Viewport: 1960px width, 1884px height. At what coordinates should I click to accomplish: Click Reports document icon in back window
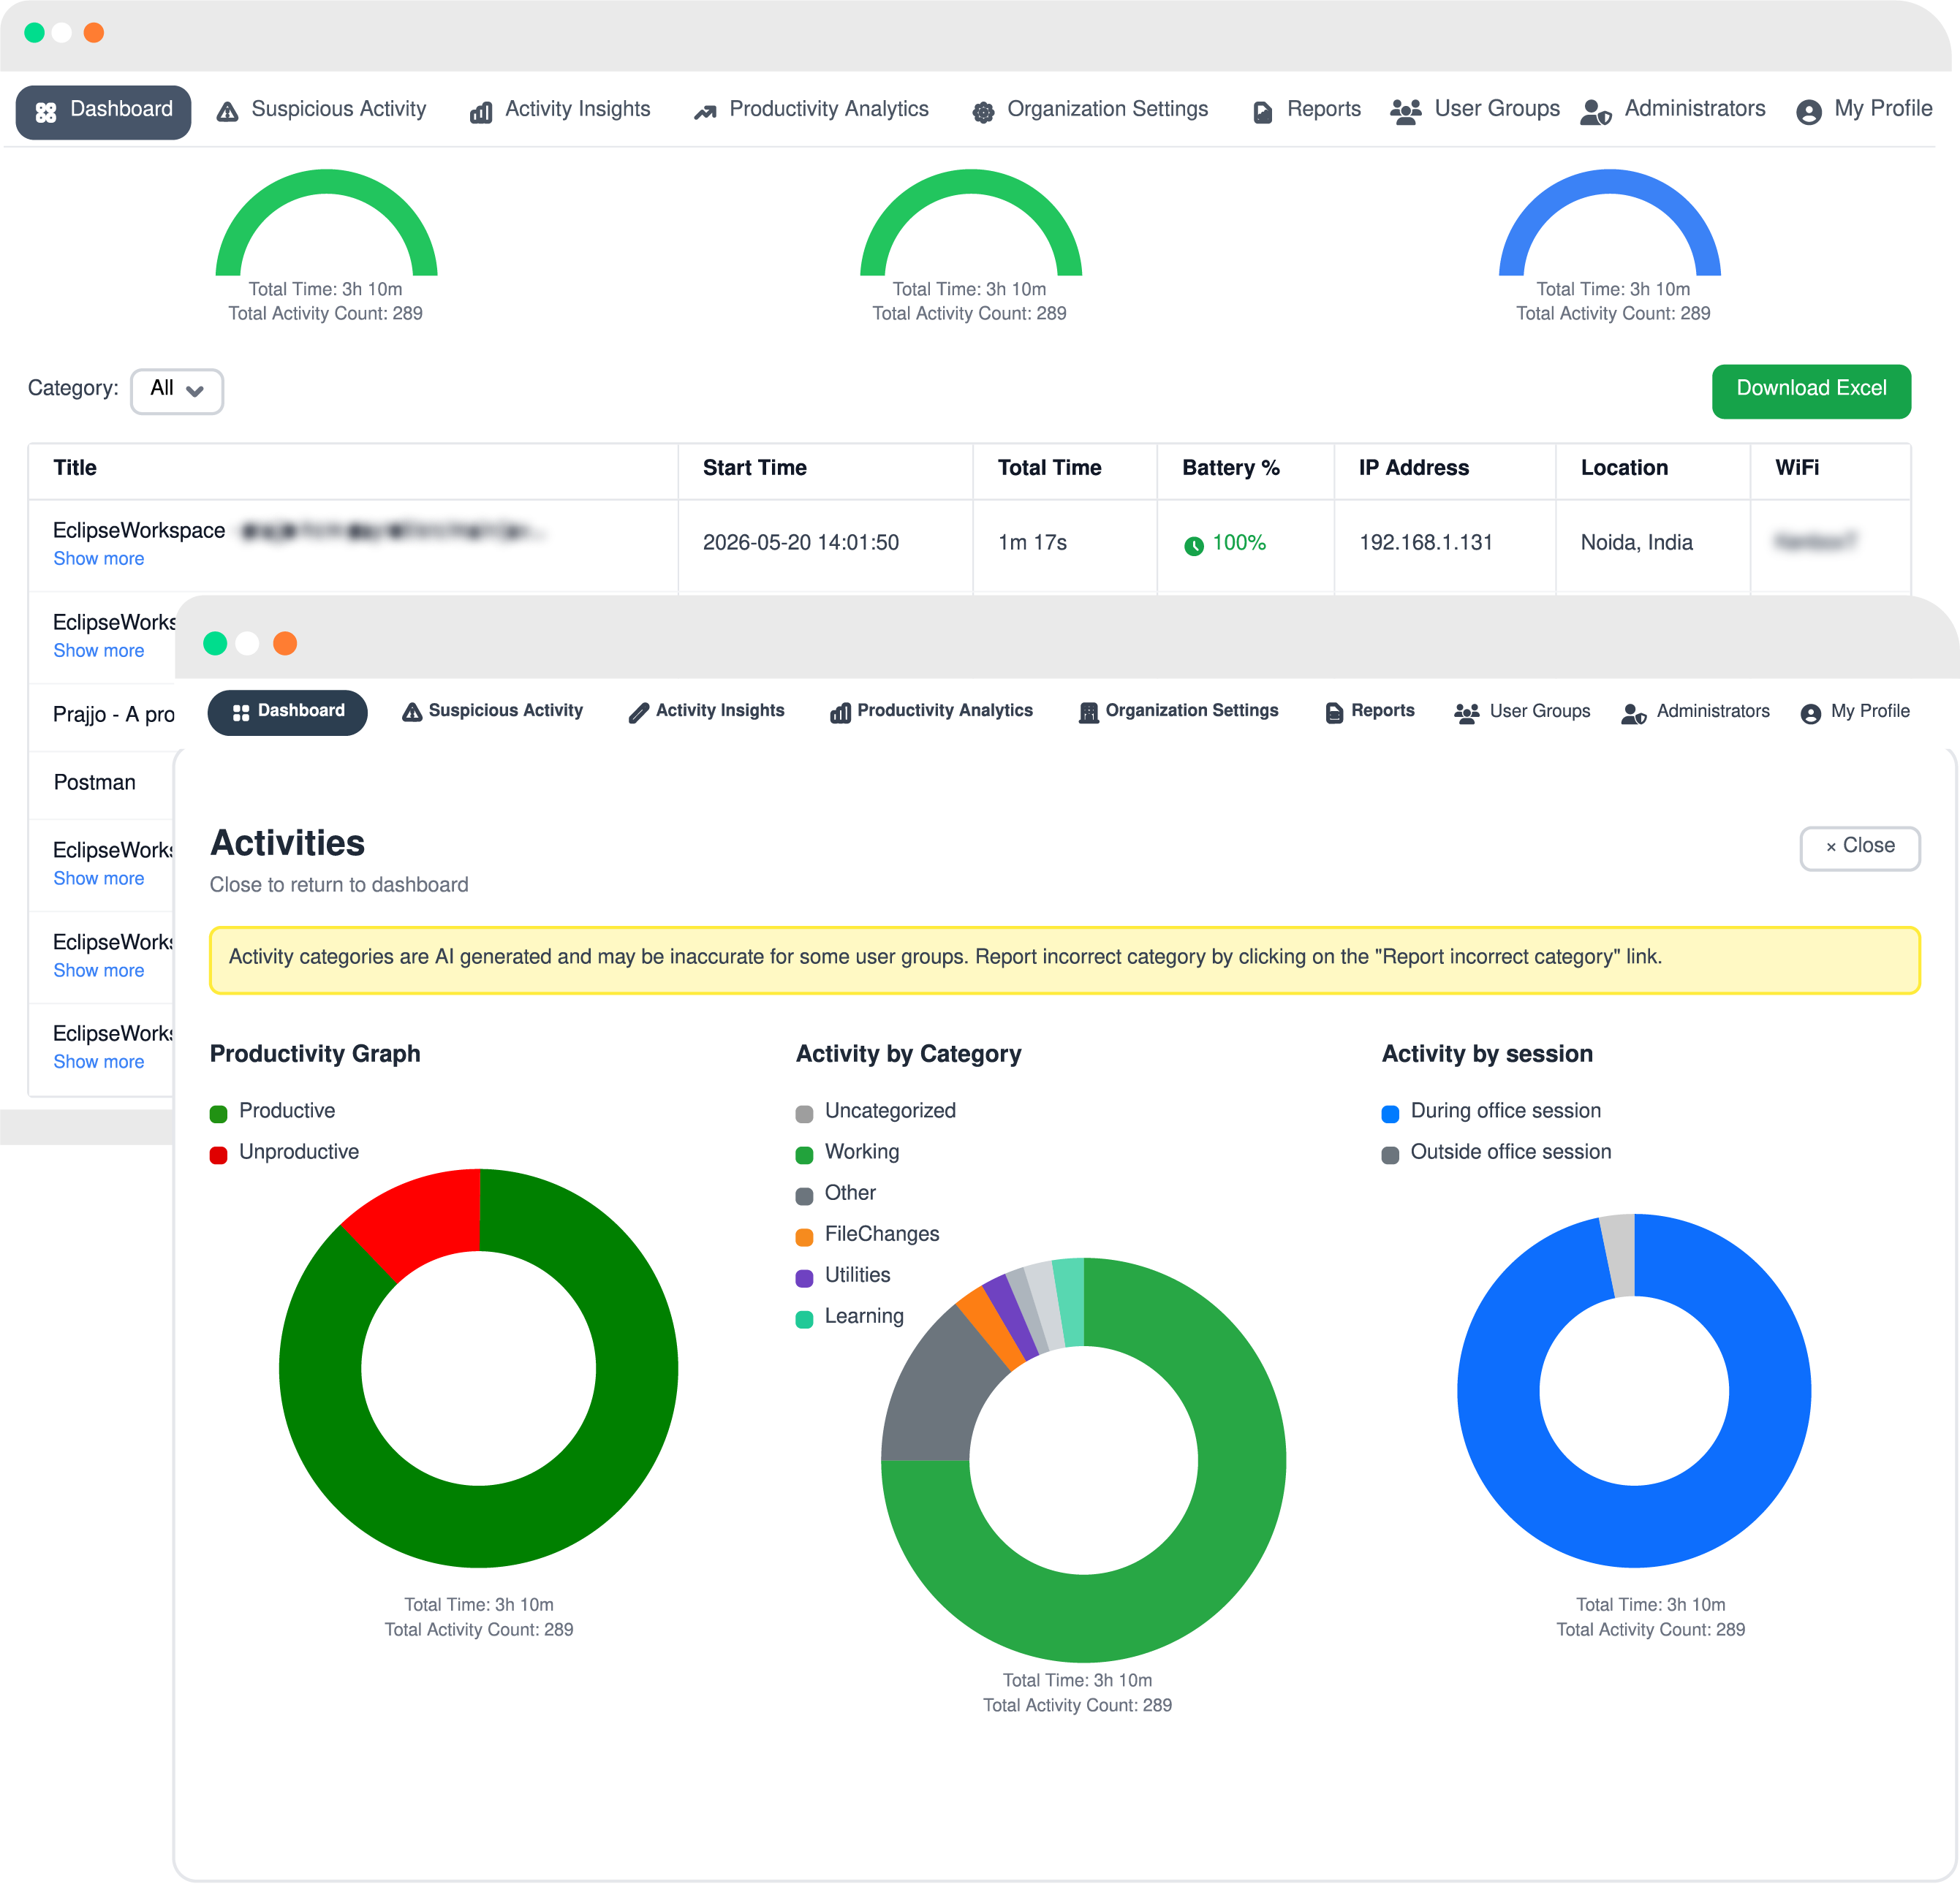click(1263, 112)
